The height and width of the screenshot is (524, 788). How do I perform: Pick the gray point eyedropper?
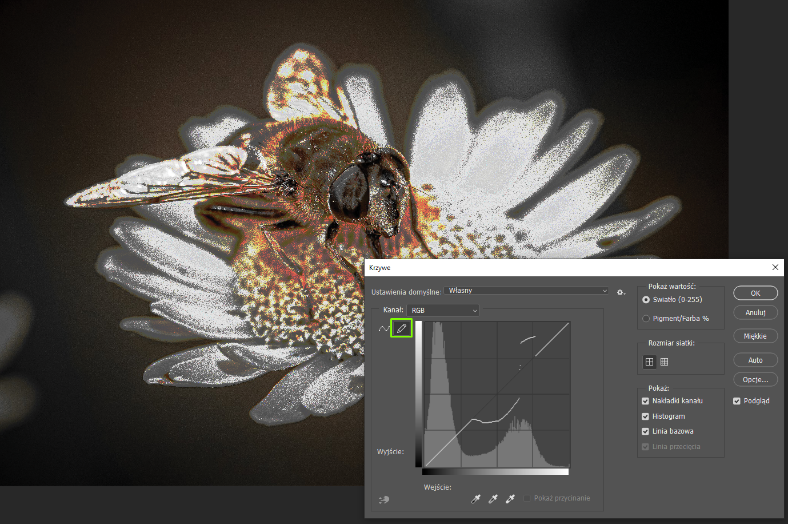pyautogui.click(x=493, y=499)
